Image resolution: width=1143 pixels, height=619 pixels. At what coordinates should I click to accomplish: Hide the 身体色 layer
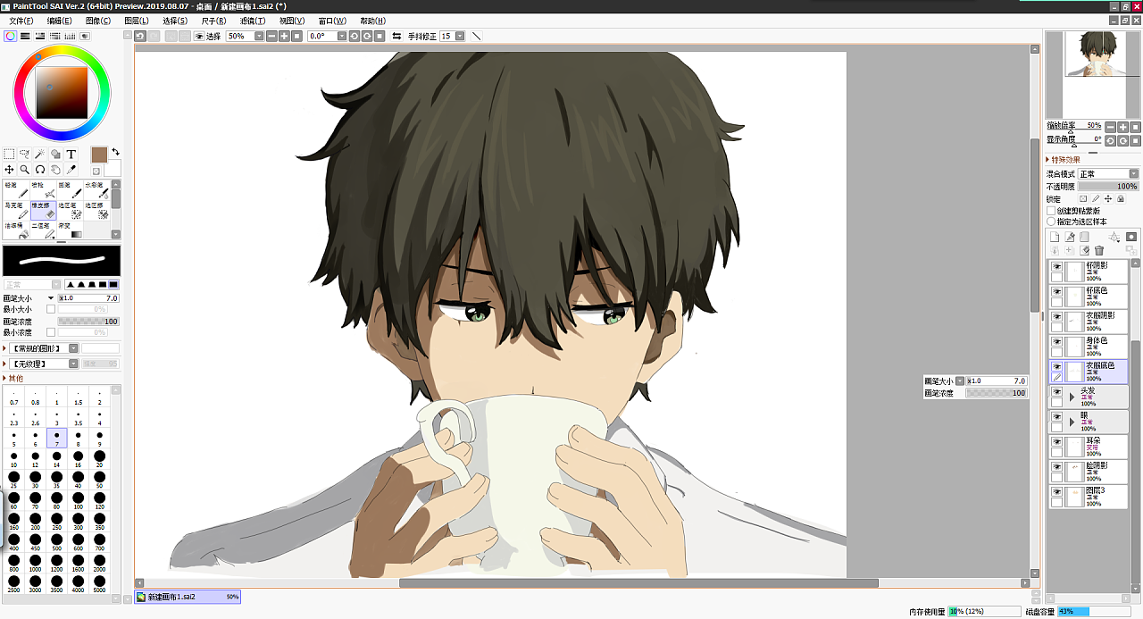(x=1056, y=342)
